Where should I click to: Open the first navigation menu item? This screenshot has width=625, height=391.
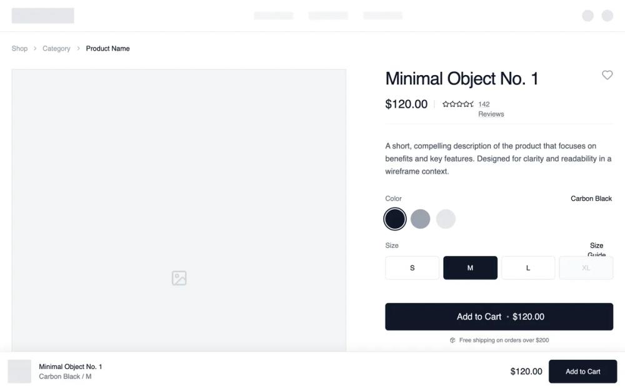(273, 16)
